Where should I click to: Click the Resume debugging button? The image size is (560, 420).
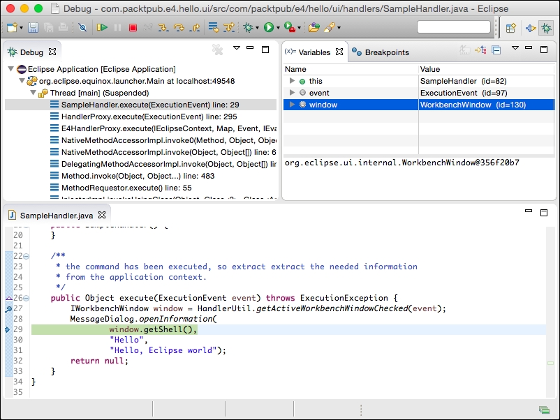click(x=102, y=28)
